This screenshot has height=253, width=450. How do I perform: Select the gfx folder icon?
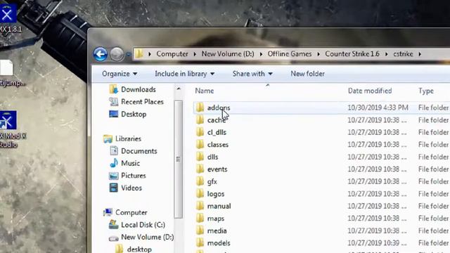[x=200, y=181]
